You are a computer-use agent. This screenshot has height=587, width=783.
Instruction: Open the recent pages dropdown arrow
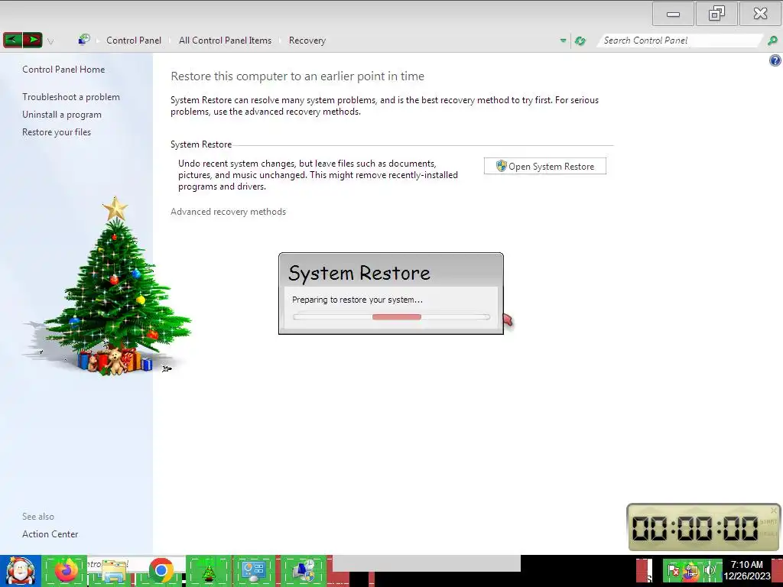(x=50, y=41)
